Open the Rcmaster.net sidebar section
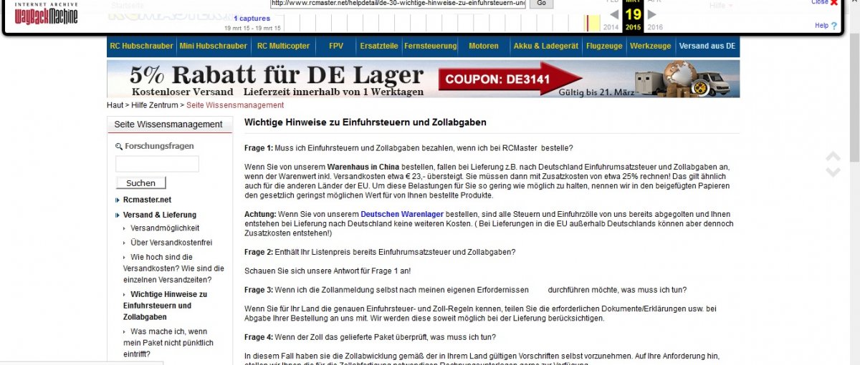Image resolution: width=860 pixels, height=365 pixels. click(147, 200)
